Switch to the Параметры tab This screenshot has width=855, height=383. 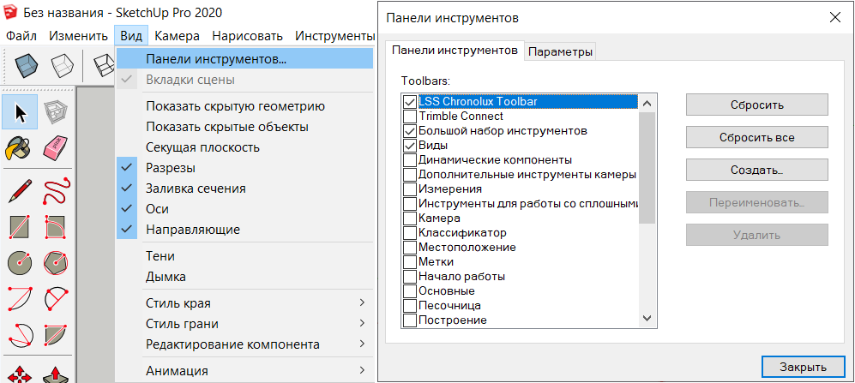coord(561,52)
